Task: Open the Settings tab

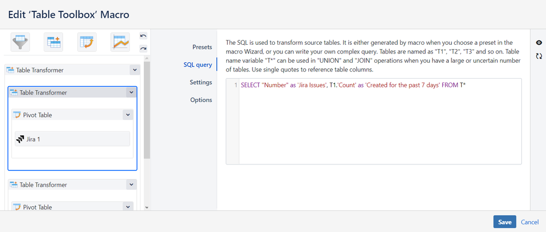Action: pyautogui.click(x=201, y=82)
